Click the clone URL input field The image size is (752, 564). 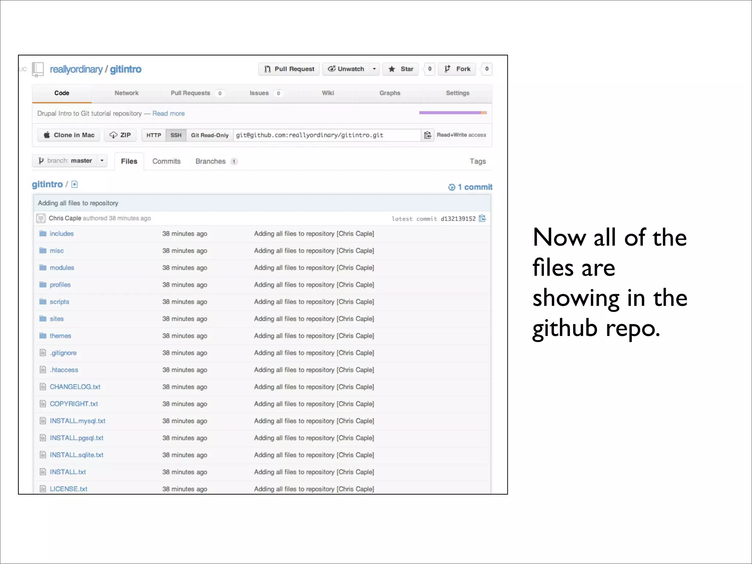tap(327, 135)
